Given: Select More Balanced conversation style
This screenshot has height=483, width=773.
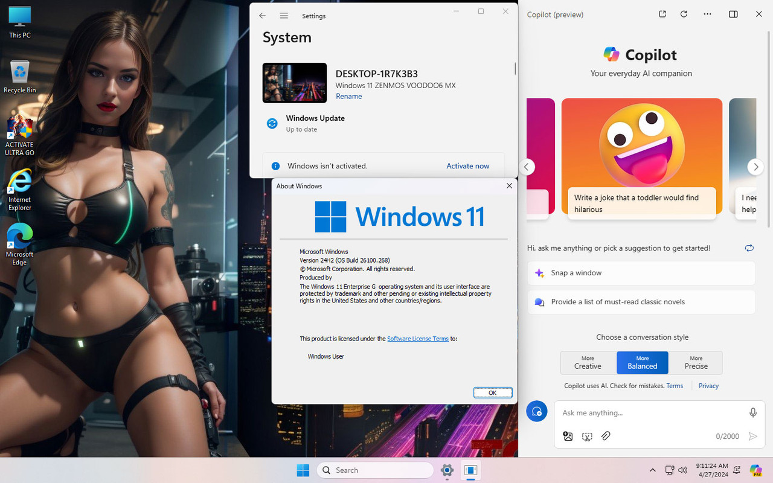Looking at the screenshot, I should pos(642,363).
